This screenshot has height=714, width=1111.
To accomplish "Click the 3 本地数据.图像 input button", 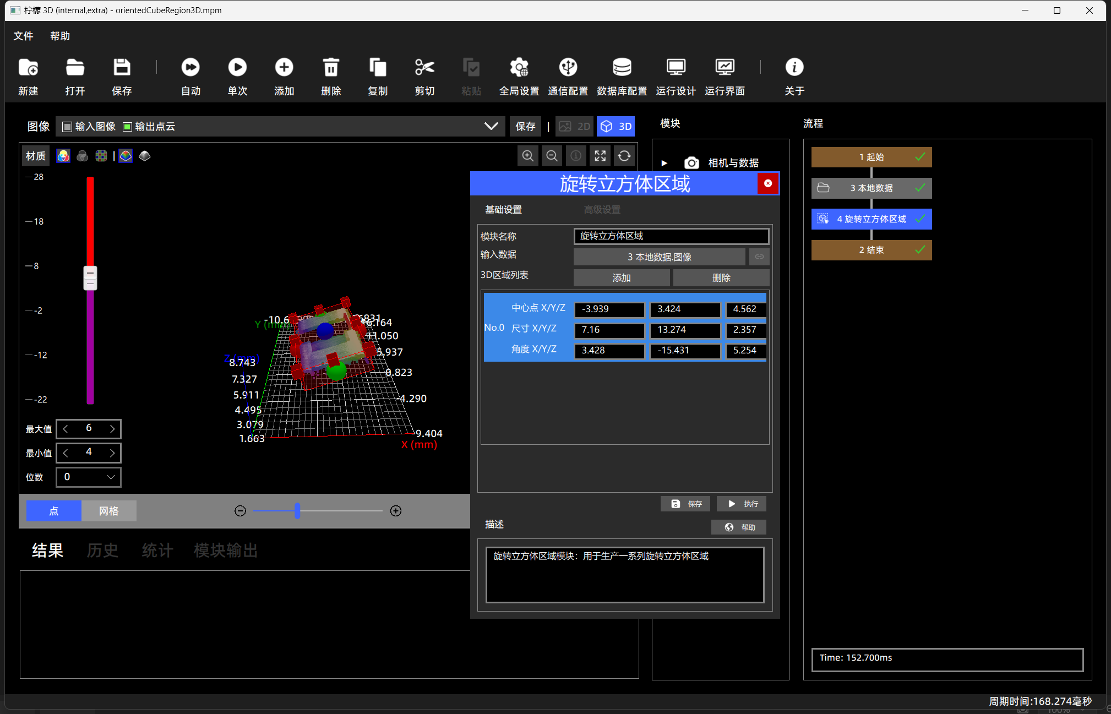I will pos(659,257).
